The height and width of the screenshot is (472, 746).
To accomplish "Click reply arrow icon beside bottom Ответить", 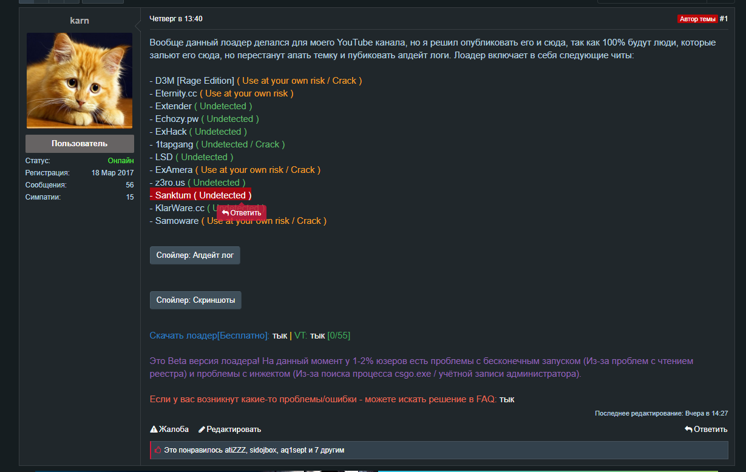I will [x=688, y=429].
